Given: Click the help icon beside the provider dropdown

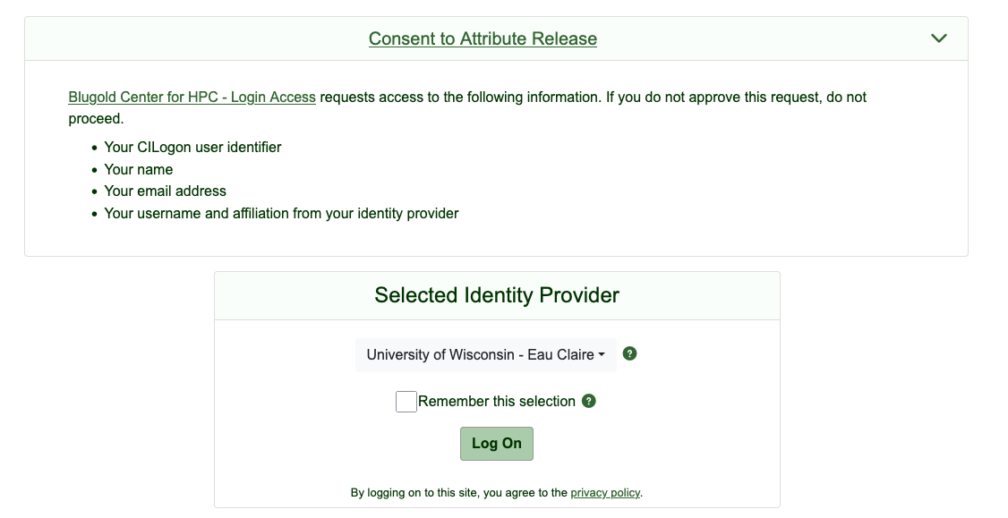Looking at the screenshot, I should point(630,353).
